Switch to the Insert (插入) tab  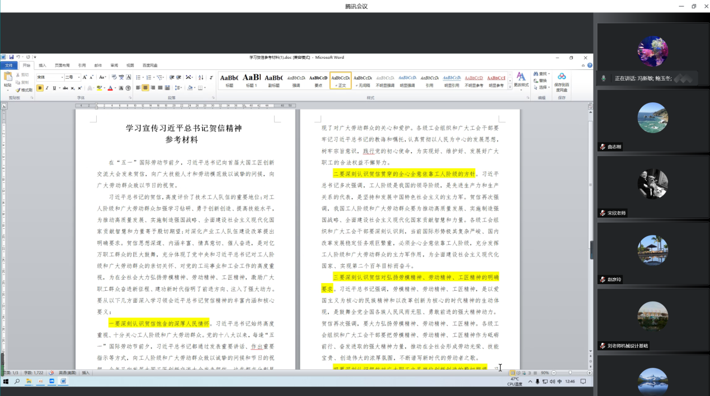(x=43, y=65)
